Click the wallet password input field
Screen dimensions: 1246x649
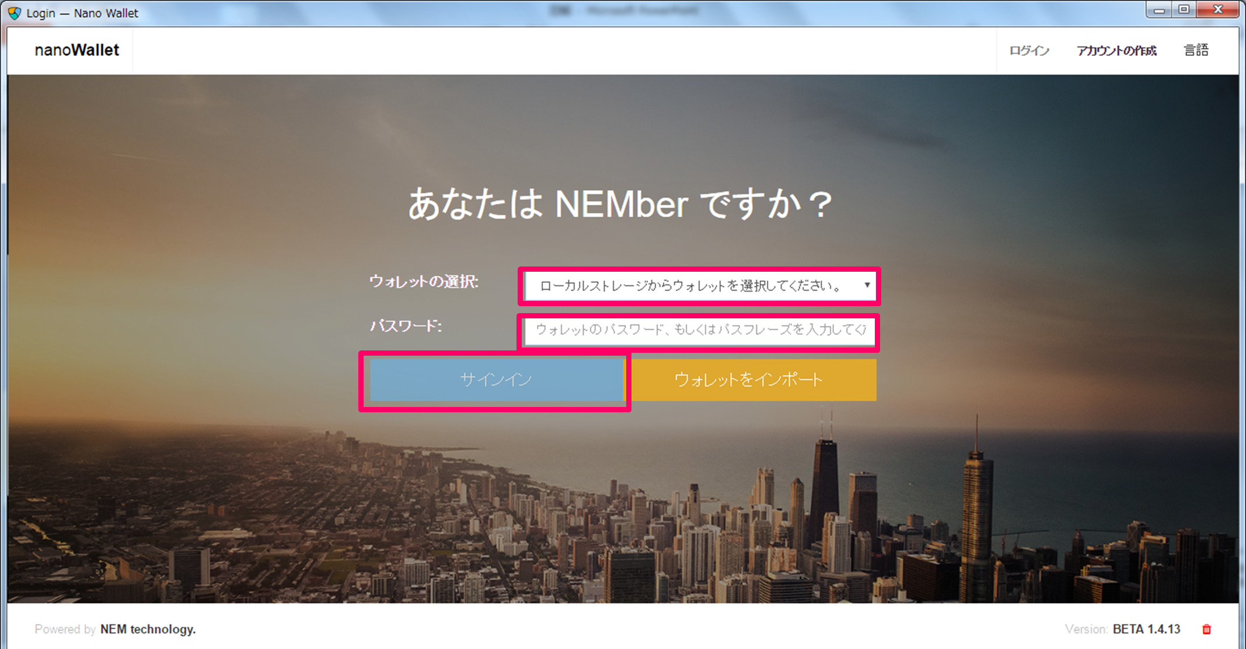(700, 330)
